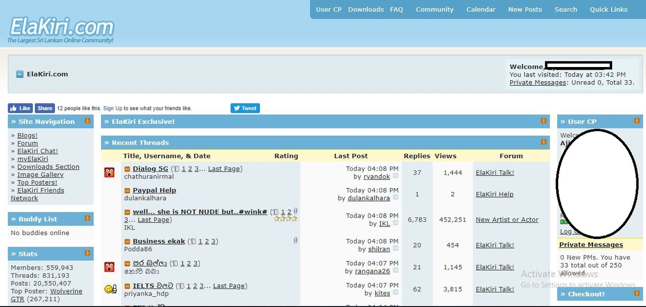The width and height of the screenshot is (646, 307).
Task: Open last post arrow icon by shilran
Action: coord(396,249)
